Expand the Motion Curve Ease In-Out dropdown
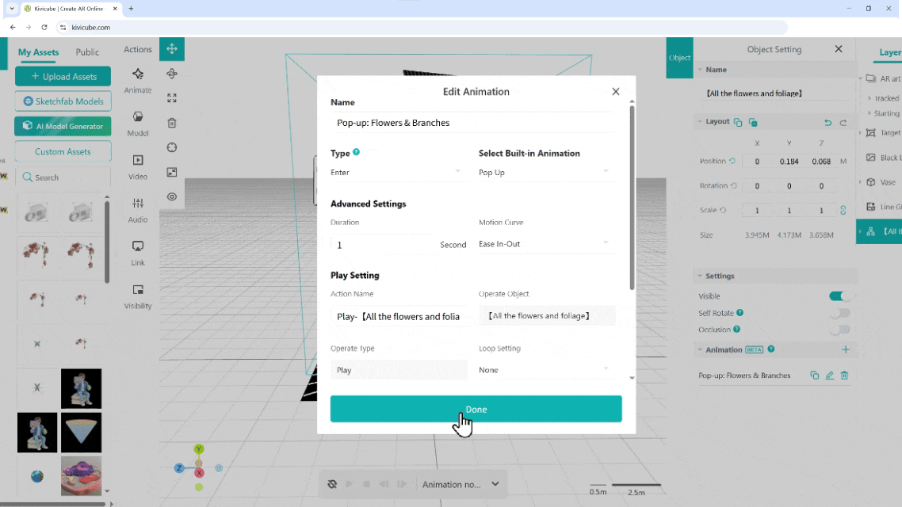Image resolution: width=902 pixels, height=507 pixels. [545, 244]
